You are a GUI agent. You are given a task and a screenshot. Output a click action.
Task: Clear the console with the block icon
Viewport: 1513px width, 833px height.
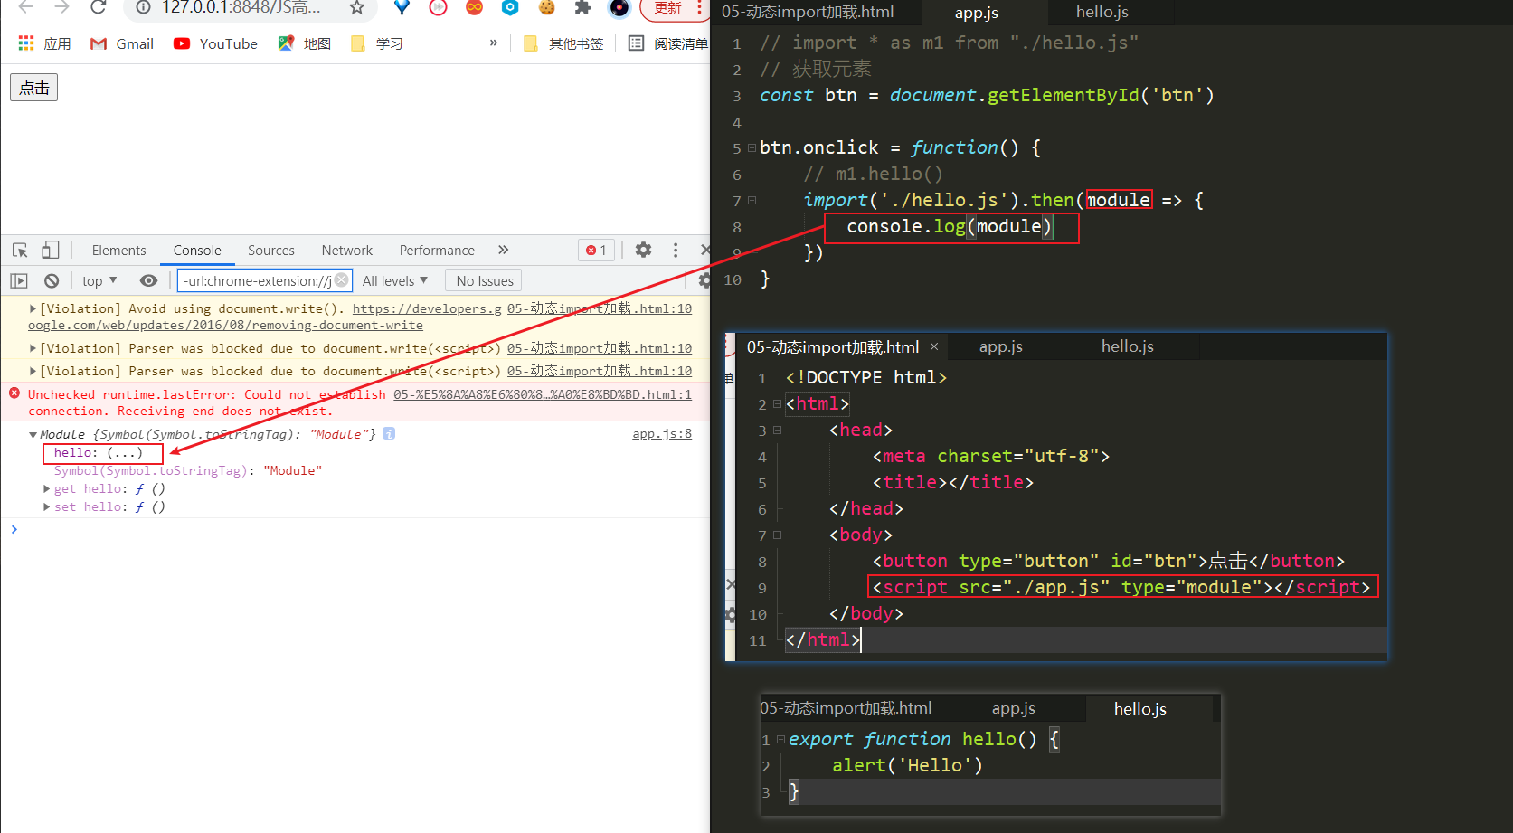pos(52,281)
